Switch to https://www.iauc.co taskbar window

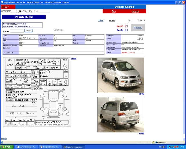pyautogui.click(x=74, y=147)
